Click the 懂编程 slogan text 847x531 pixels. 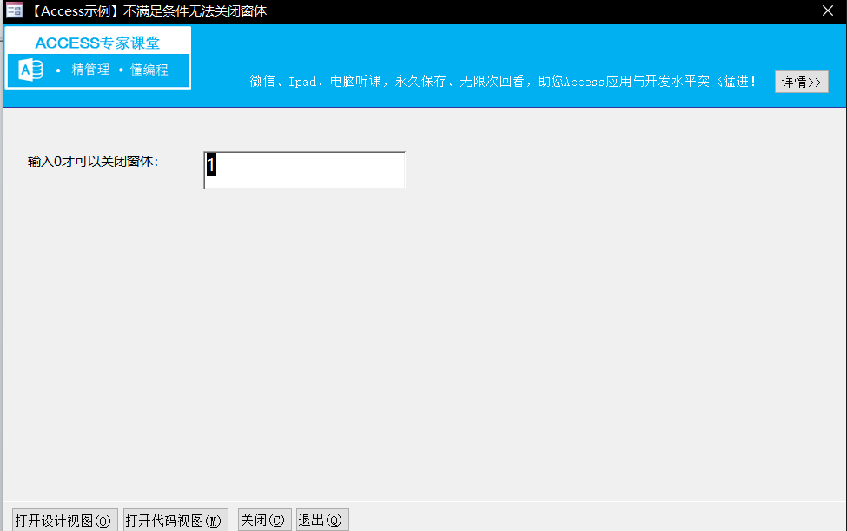(149, 70)
